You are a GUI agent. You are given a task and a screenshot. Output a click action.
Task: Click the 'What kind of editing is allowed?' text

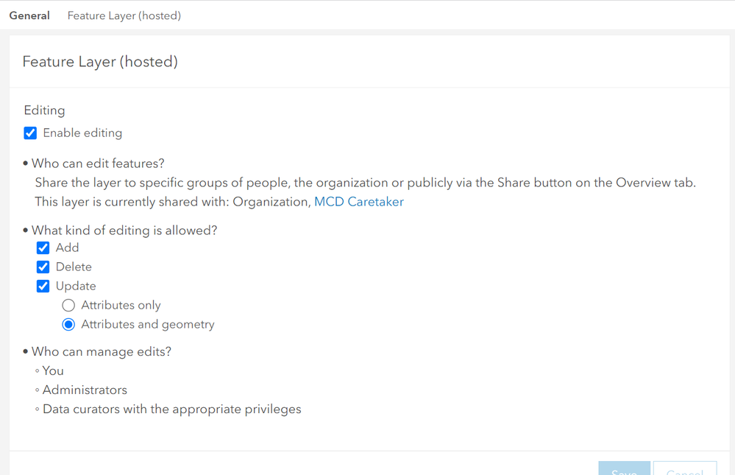[124, 231]
